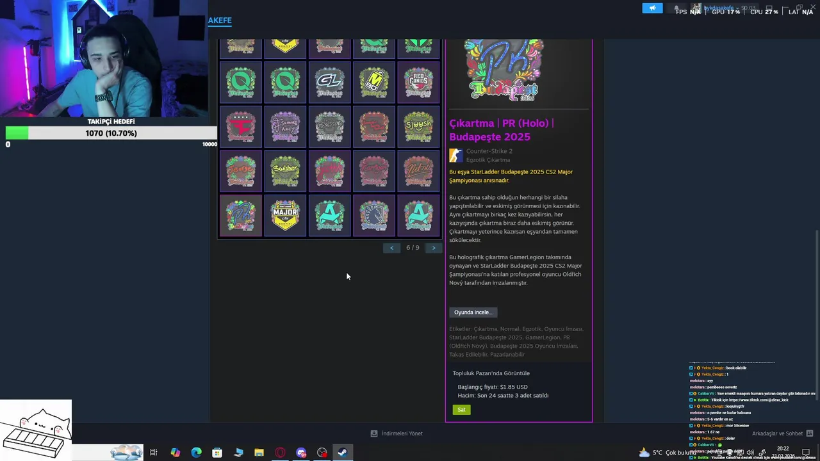The image size is (820, 461).
Task: Open 'Arkadaşlar ve Sohbet' friends panel
Action: (782, 433)
